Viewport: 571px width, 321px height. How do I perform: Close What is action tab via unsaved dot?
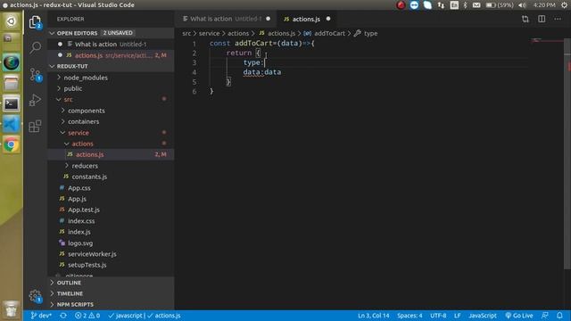[x=268, y=19]
